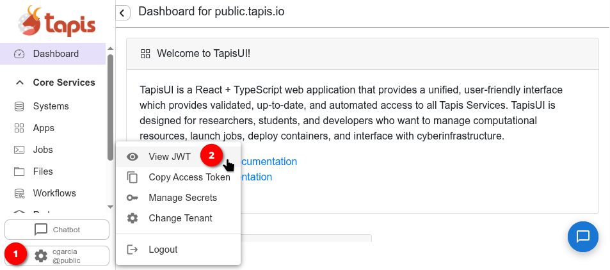Click the Tapis logo
This screenshot has width=610, height=270.
(x=57, y=21)
